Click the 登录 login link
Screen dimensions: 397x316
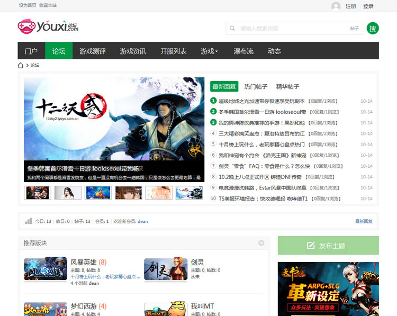[x=368, y=6]
